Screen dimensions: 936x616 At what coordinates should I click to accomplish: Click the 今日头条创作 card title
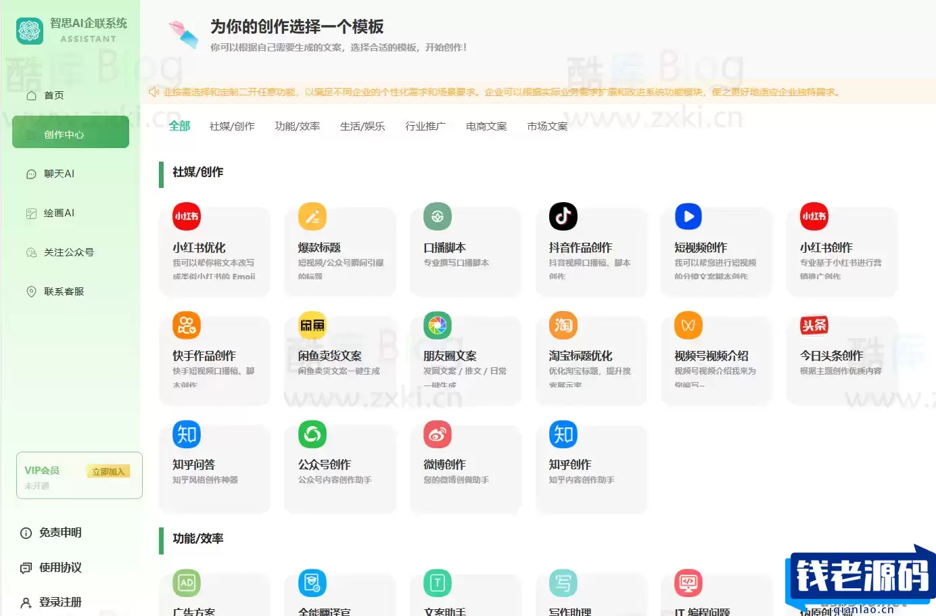coord(831,356)
